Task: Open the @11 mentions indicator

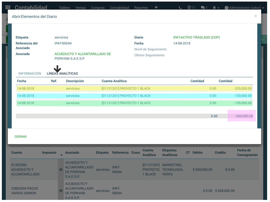Action: (191, 8)
